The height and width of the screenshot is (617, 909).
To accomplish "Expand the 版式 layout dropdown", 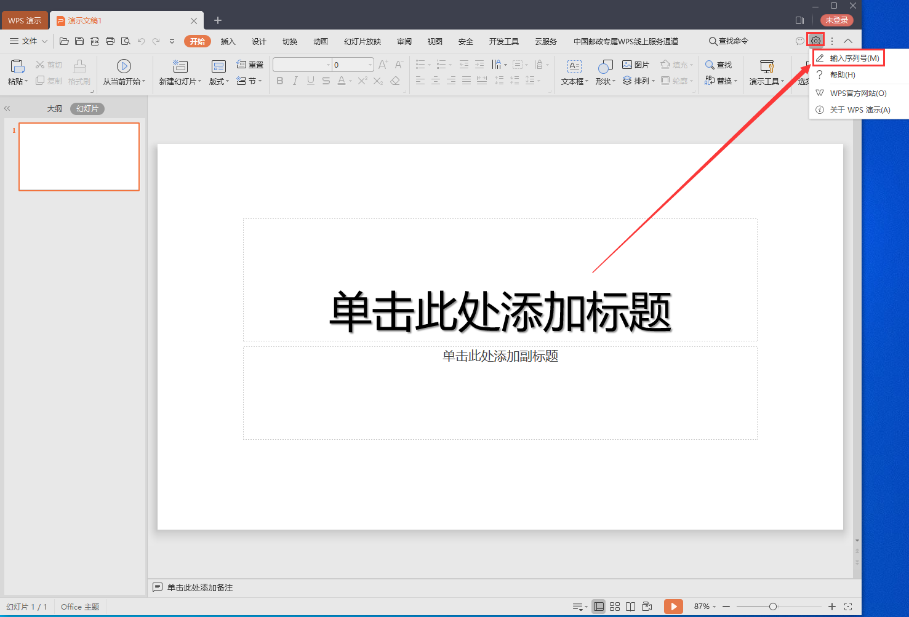I will [x=227, y=81].
